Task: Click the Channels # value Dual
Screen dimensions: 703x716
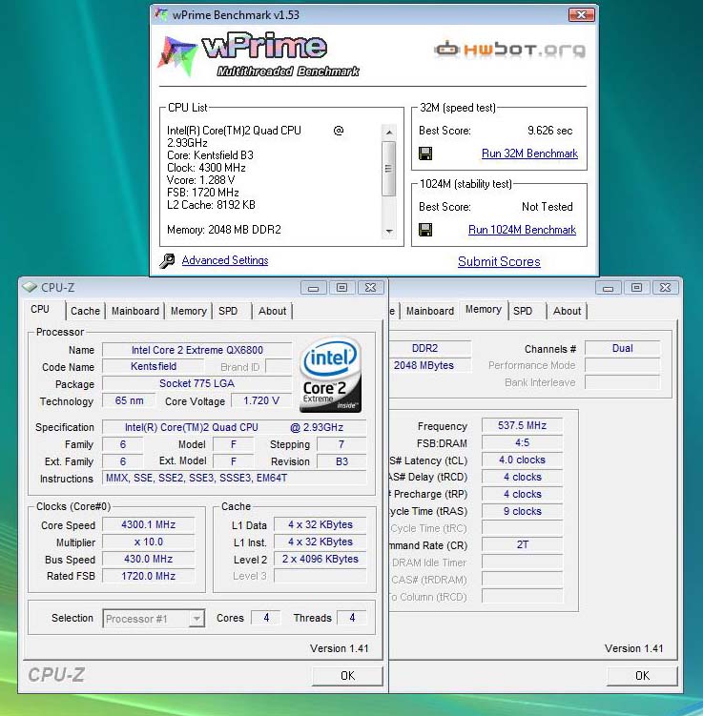Action: point(622,348)
